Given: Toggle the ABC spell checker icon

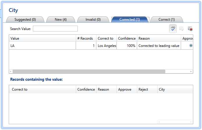Looking at the screenshot, I should point(173,28).
